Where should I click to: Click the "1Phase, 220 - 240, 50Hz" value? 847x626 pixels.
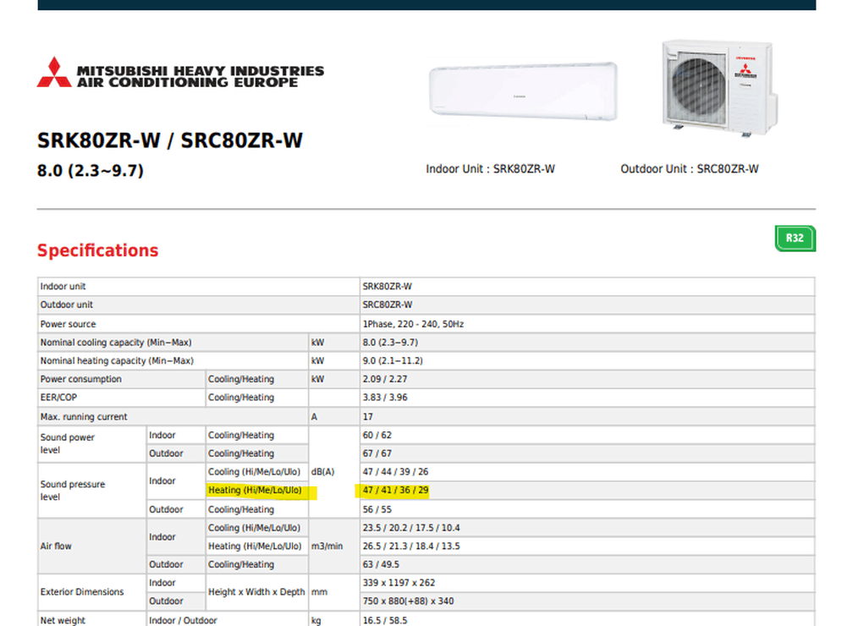pos(413,324)
